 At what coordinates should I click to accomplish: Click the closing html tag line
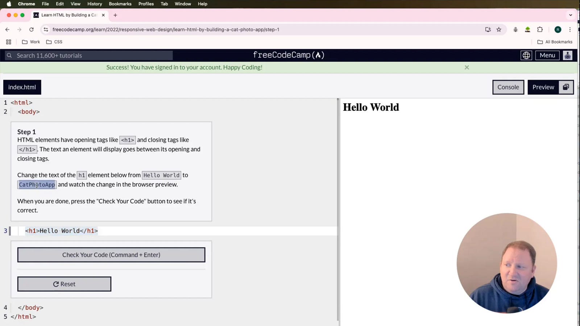click(x=23, y=317)
